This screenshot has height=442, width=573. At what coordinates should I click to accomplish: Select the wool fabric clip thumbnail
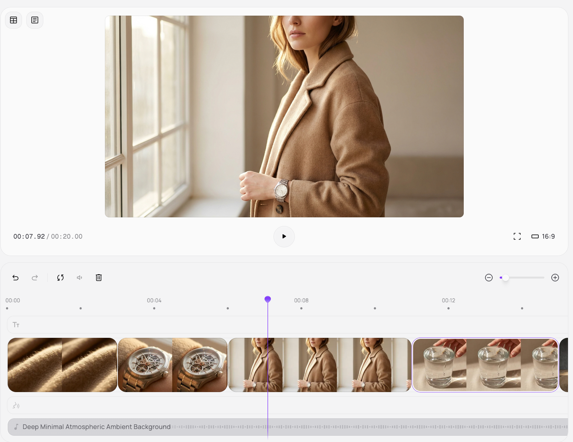tap(62, 365)
